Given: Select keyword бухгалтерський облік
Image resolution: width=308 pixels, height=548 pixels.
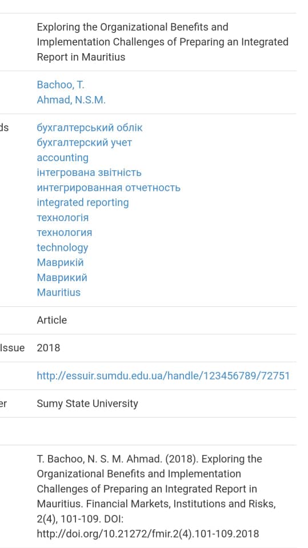Looking at the screenshot, I should coord(90,128).
